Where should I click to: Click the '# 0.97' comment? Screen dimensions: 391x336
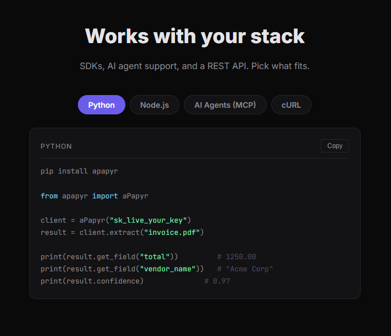pos(217,281)
